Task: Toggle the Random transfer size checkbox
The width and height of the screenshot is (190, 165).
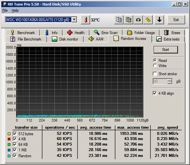Action: (x=15, y=156)
